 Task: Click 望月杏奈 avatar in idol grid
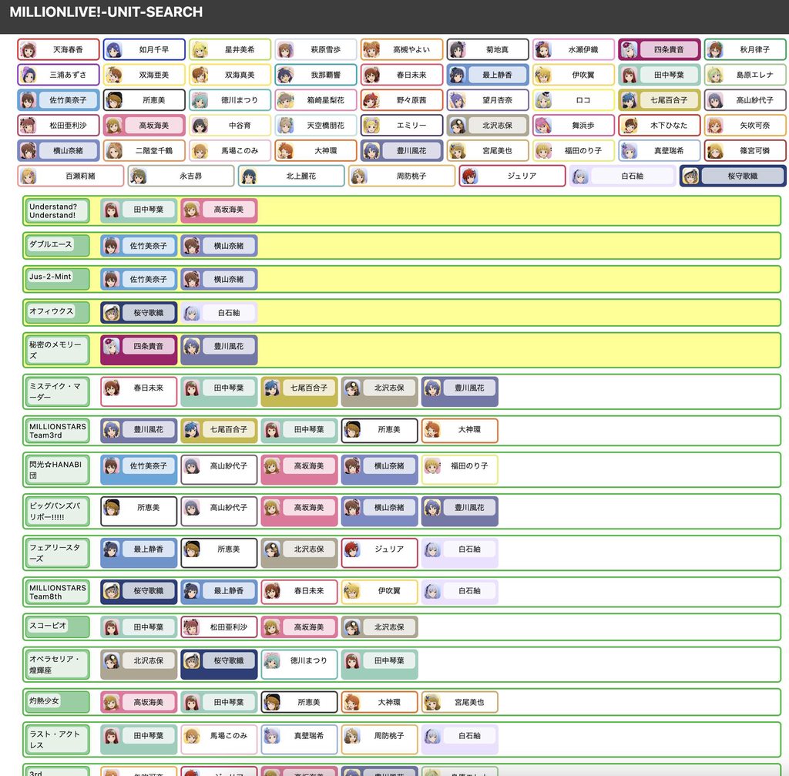[x=458, y=100]
